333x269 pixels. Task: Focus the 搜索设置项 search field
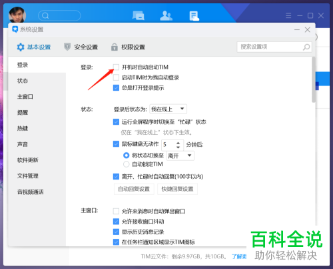pyautogui.click(x=274, y=47)
